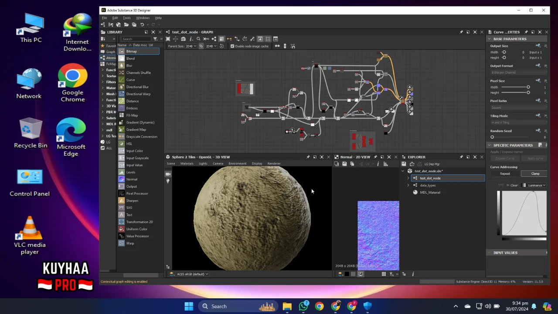Click the save icon in 2D view toolbar
558x314 pixels.
[344, 164]
